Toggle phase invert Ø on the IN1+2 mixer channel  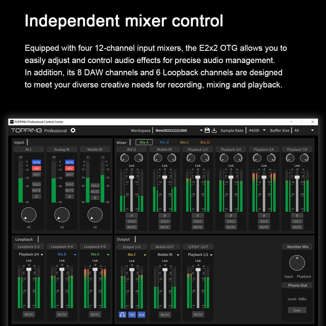(131, 215)
